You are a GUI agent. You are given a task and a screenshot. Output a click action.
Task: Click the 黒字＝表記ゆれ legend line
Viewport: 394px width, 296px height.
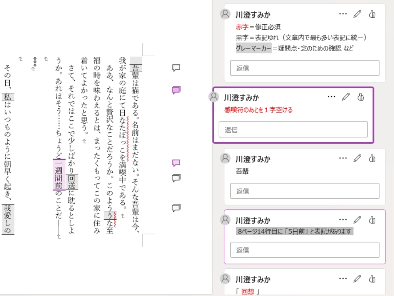pos(301,37)
